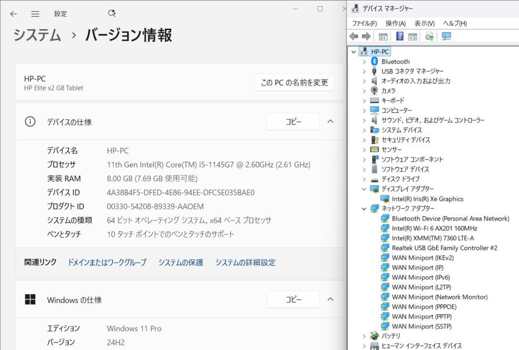Open the 表示 menu in Device Manager
The image size is (519, 350).
click(x=425, y=23)
